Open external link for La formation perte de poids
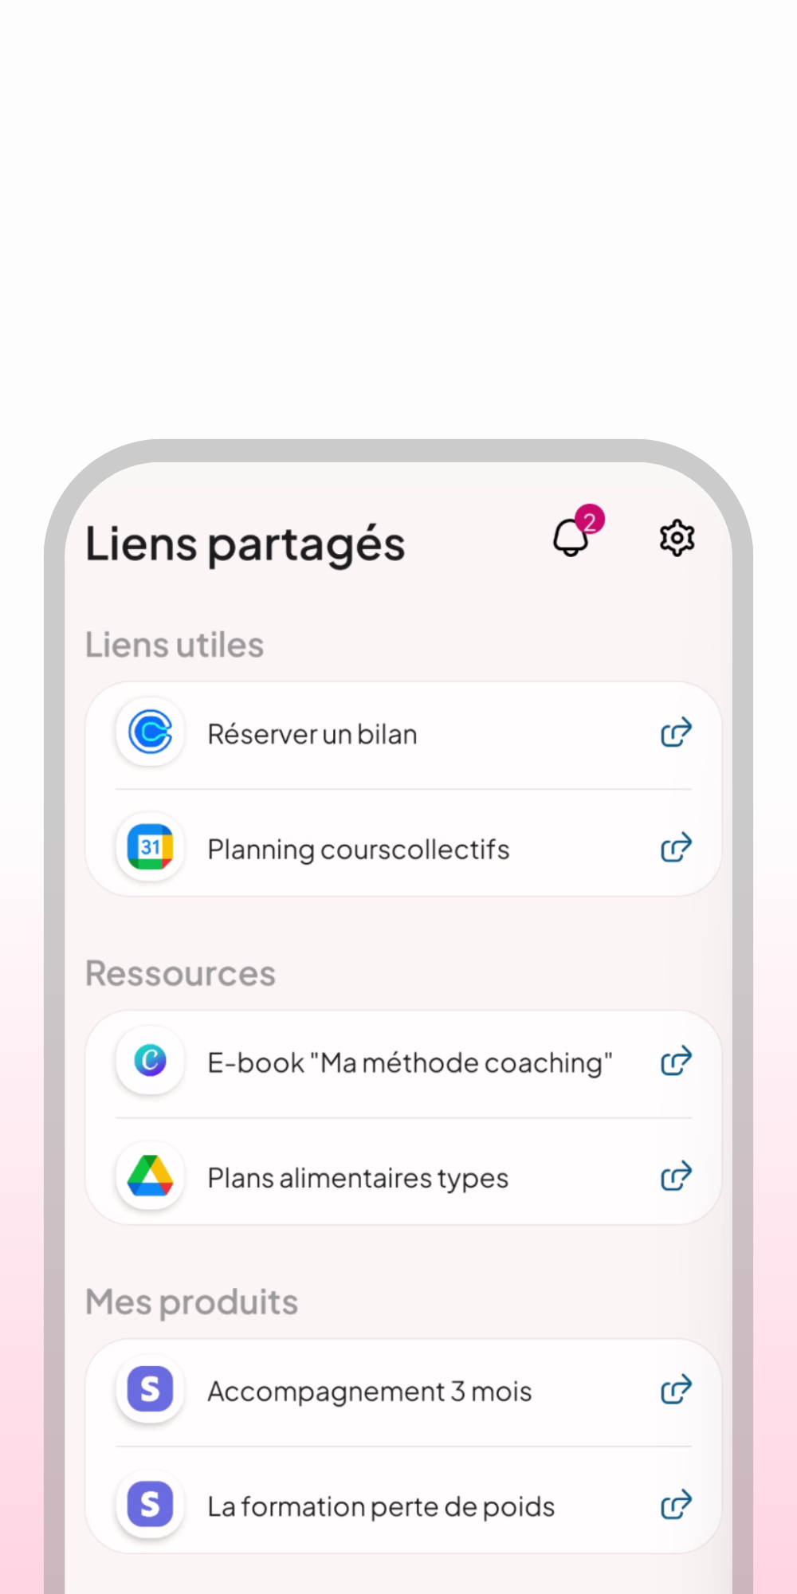The width and height of the screenshot is (797, 1594). 676,1505
